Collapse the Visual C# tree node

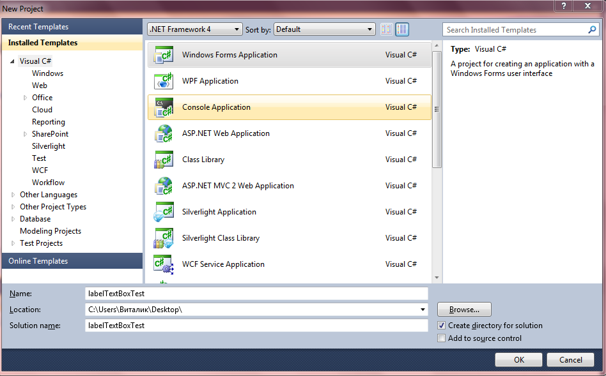click(12, 61)
